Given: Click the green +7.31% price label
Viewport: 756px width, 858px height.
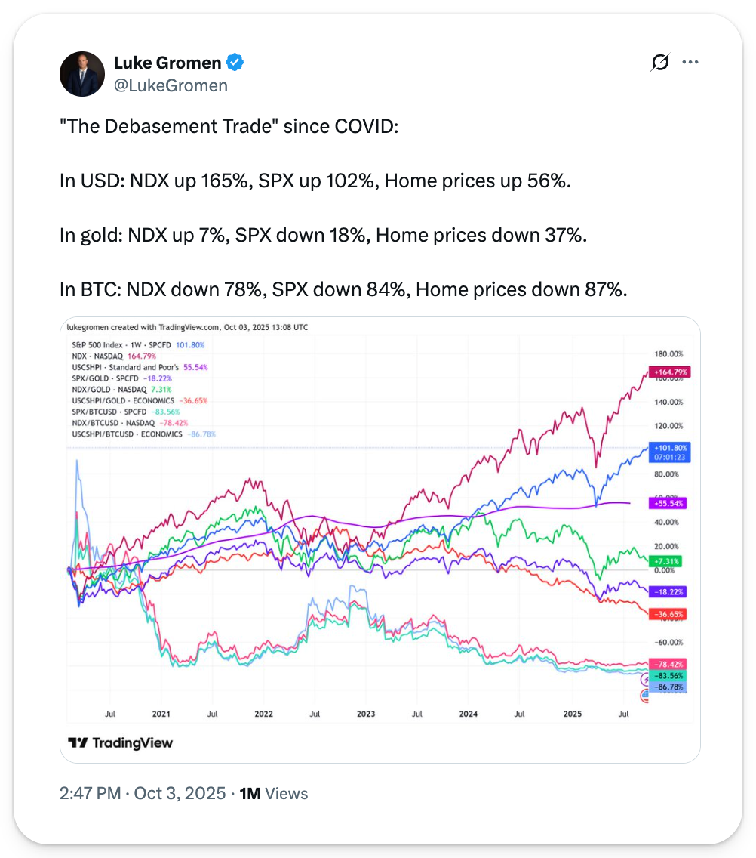Looking at the screenshot, I should (x=665, y=562).
